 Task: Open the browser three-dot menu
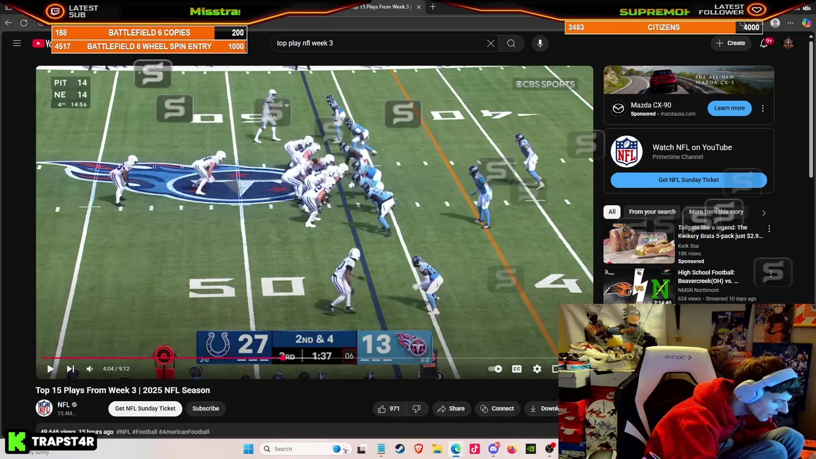pyautogui.click(x=790, y=24)
